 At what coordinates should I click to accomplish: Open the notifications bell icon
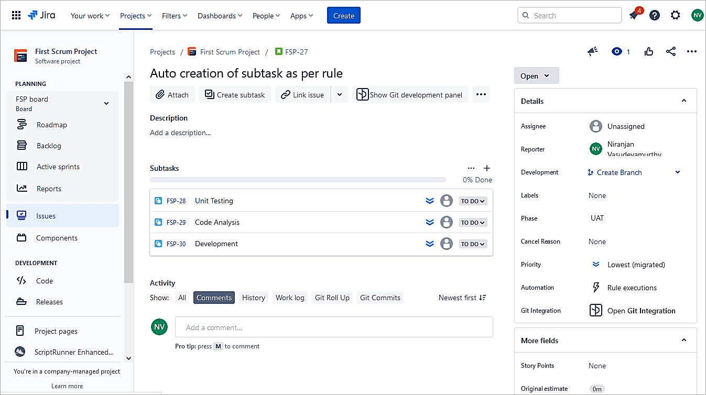coord(634,15)
